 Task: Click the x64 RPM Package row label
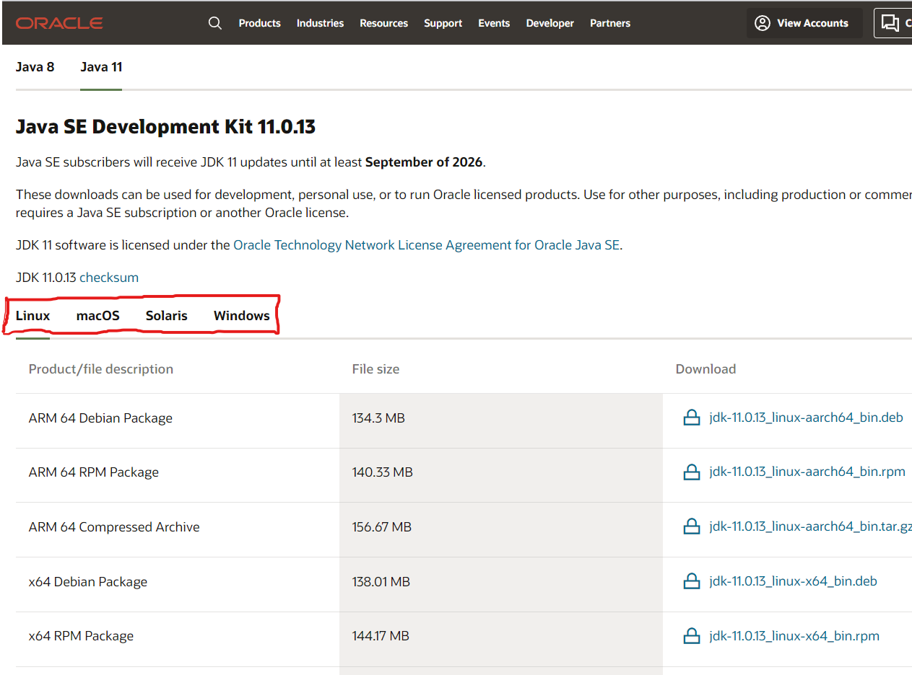(x=81, y=636)
